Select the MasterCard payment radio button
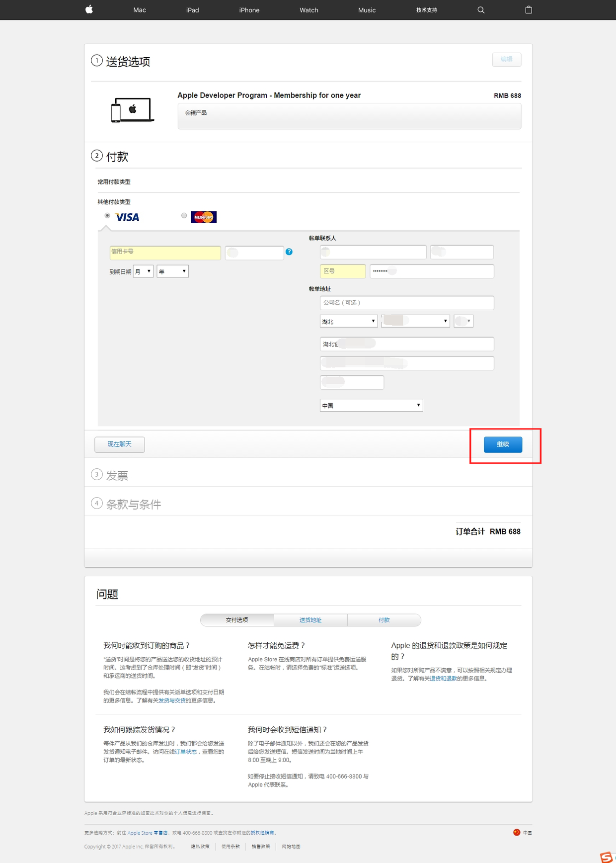 click(184, 216)
